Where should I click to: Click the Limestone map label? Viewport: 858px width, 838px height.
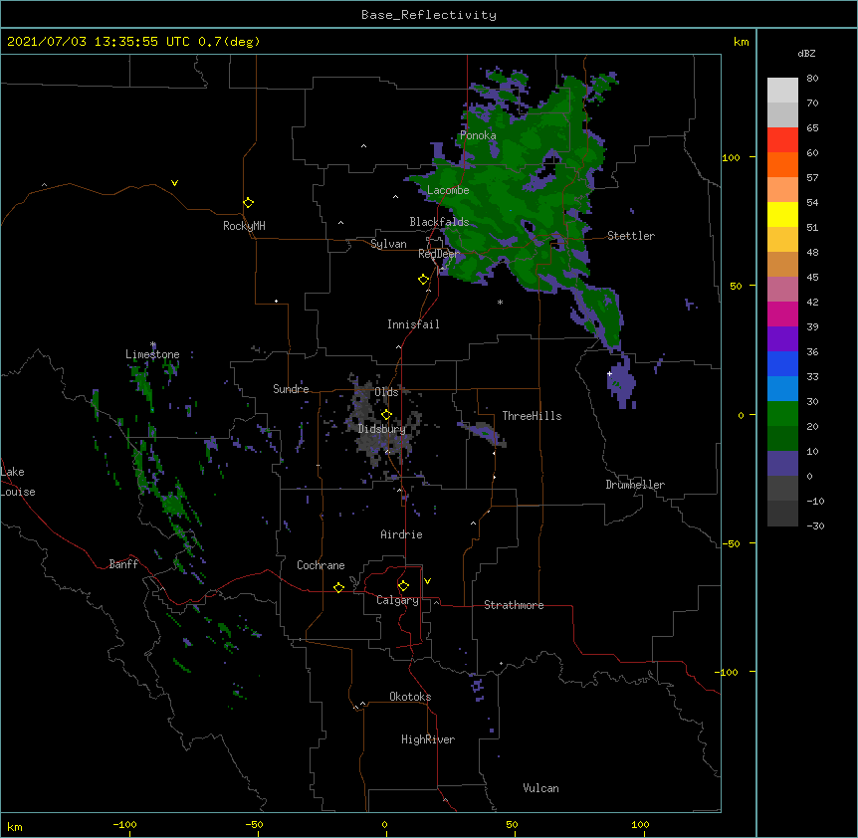coord(152,354)
